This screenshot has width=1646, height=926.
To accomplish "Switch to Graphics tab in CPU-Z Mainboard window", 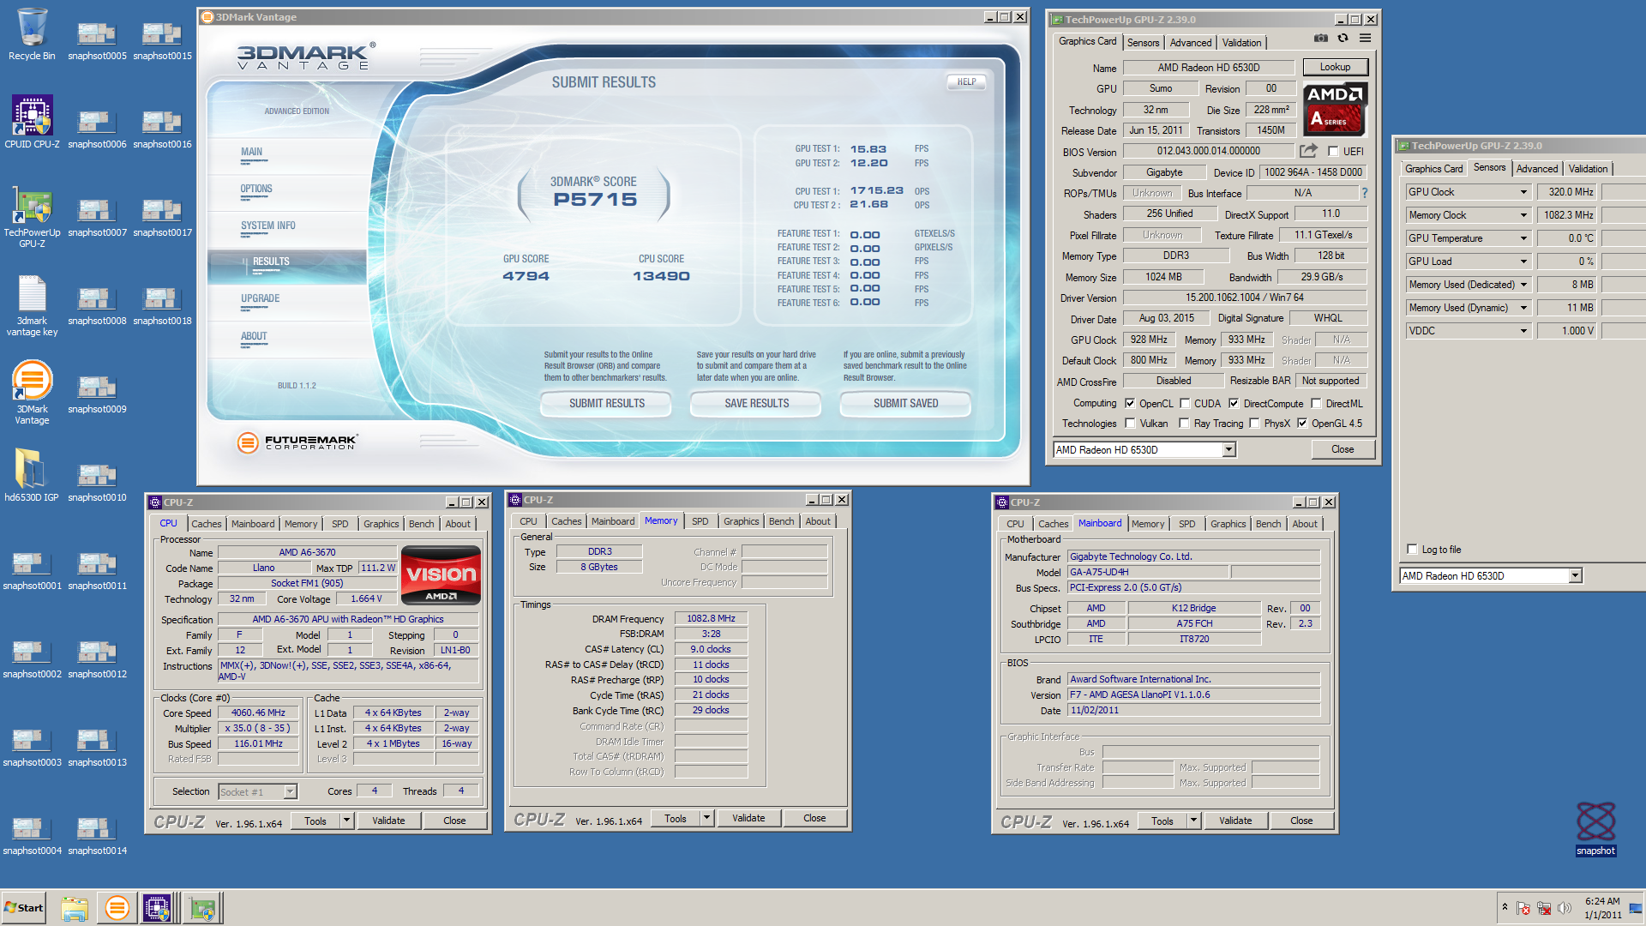I will click(x=1228, y=524).
